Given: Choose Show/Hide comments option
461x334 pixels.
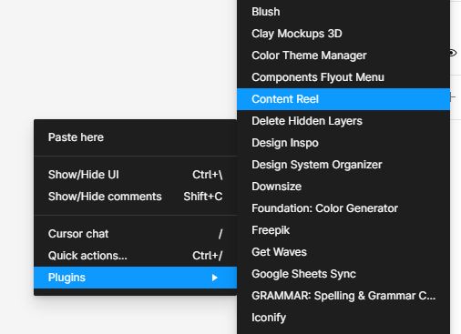Looking at the screenshot, I should [x=136, y=197].
